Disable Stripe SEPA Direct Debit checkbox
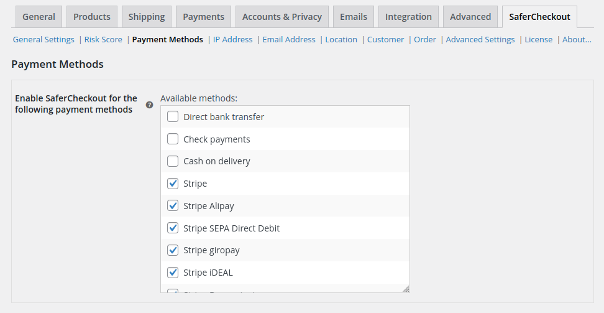This screenshot has width=604, height=313. click(x=173, y=228)
